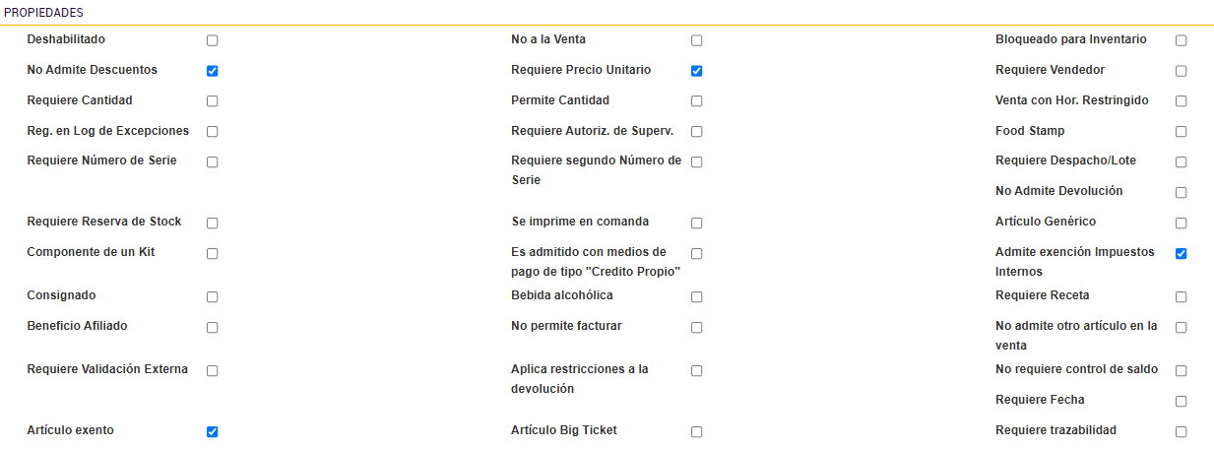Enable Se imprime en comanda

point(697,224)
